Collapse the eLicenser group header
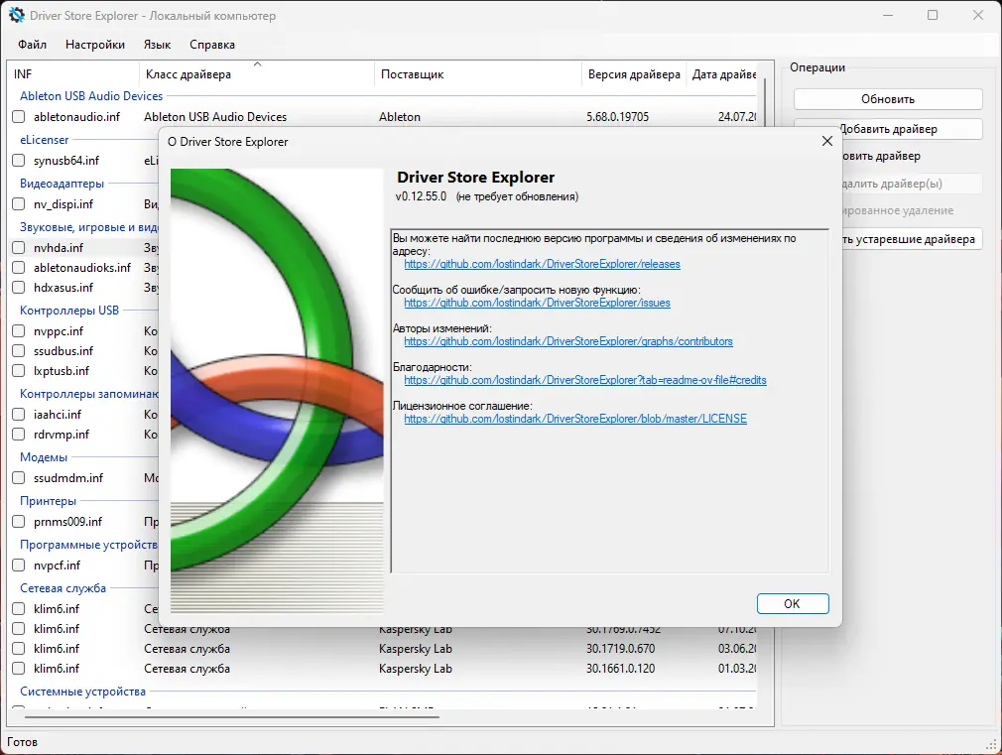Screen dimensions: 1002x755 (x=44, y=139)
